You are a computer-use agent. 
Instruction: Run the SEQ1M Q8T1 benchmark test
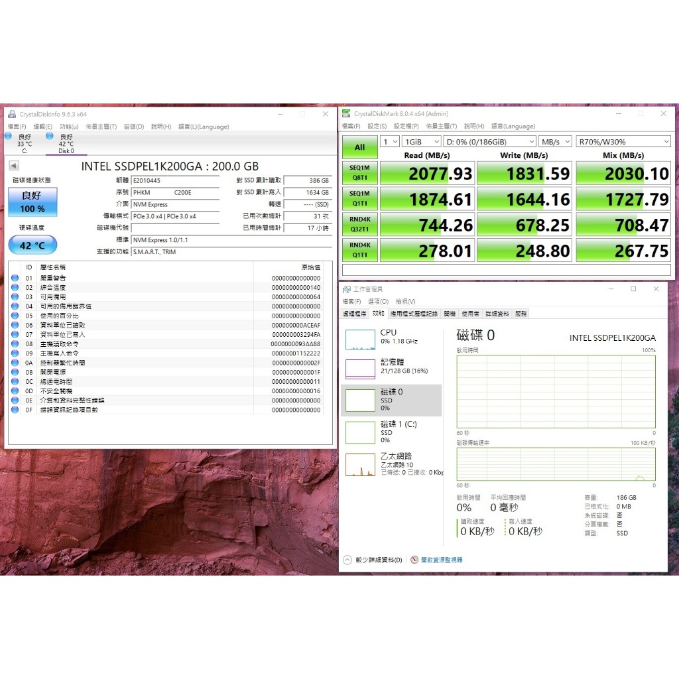(359, 173)
